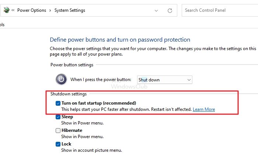258x165 pixels.
Task: Open the Shut down power button dropdown
Action: [x=164, y=80]
